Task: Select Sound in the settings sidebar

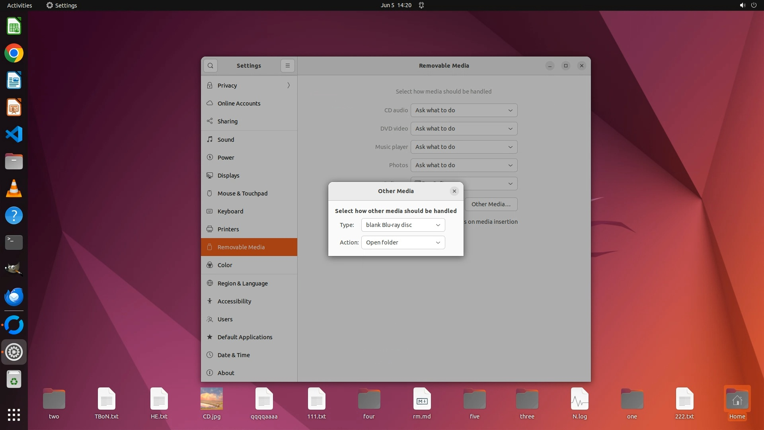Action: (226, 140)
